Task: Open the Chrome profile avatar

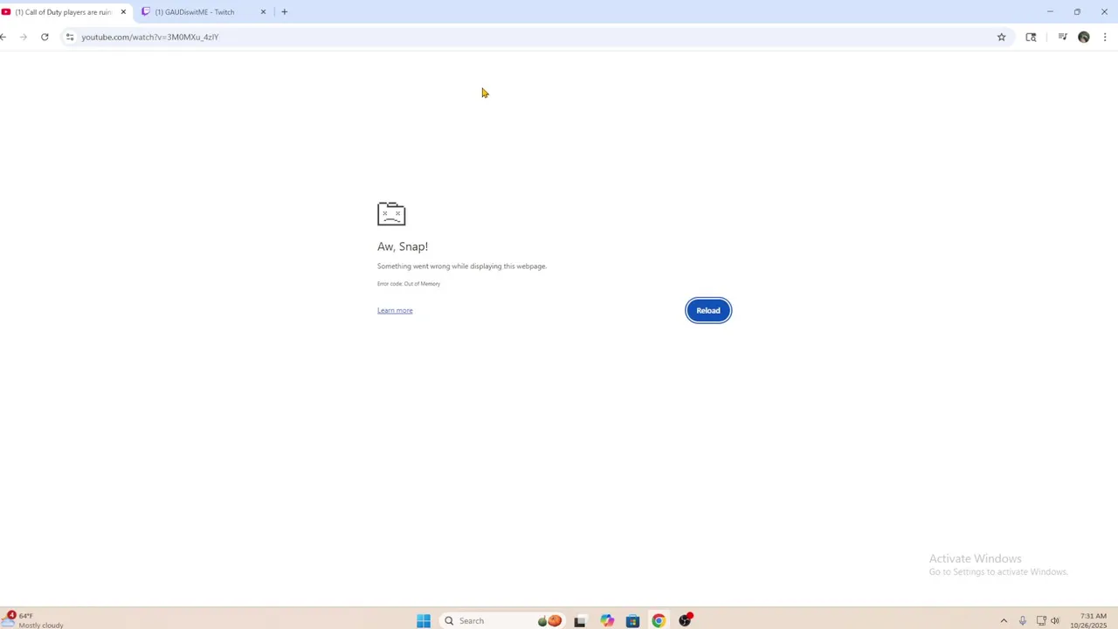Action: 1084,37
